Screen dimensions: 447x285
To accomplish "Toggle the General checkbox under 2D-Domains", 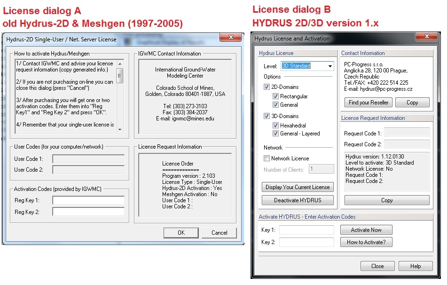I will pyautogui.click(x=275, y=105).
